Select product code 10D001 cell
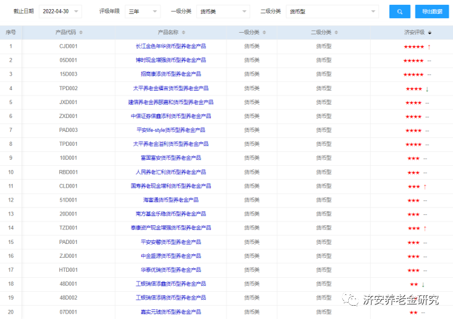 pyautogui.click(x=68, y=158)
